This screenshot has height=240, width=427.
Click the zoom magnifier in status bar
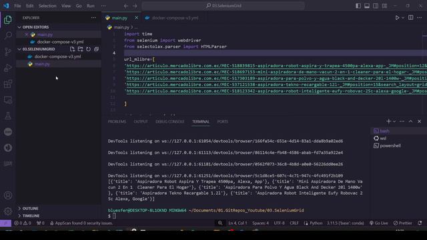[220, 223]
